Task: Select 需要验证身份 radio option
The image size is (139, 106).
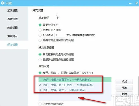Action: tap(40, 25)
